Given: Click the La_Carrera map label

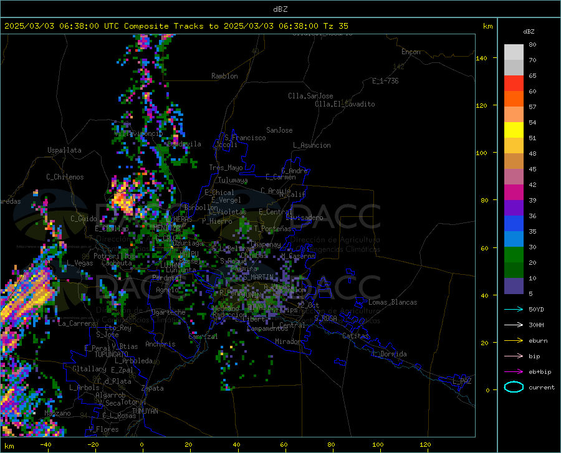Looking at the screenshot, I should 77,323.
